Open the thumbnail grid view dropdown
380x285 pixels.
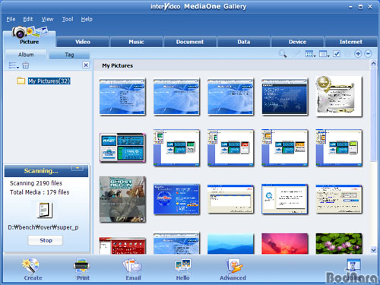point(310,54)
